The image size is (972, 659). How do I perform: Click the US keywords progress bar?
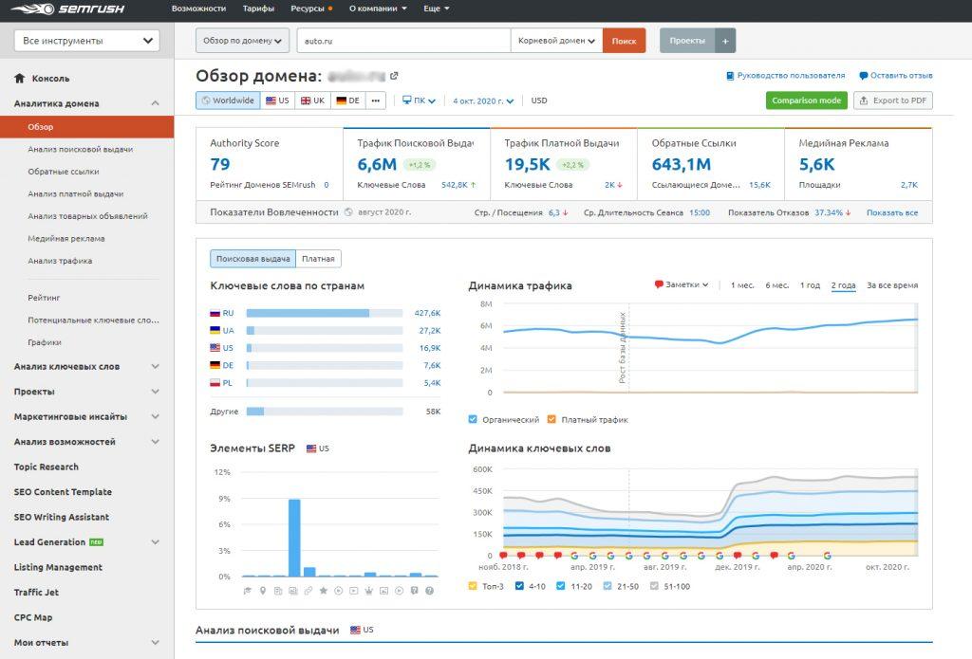point(325,348)
